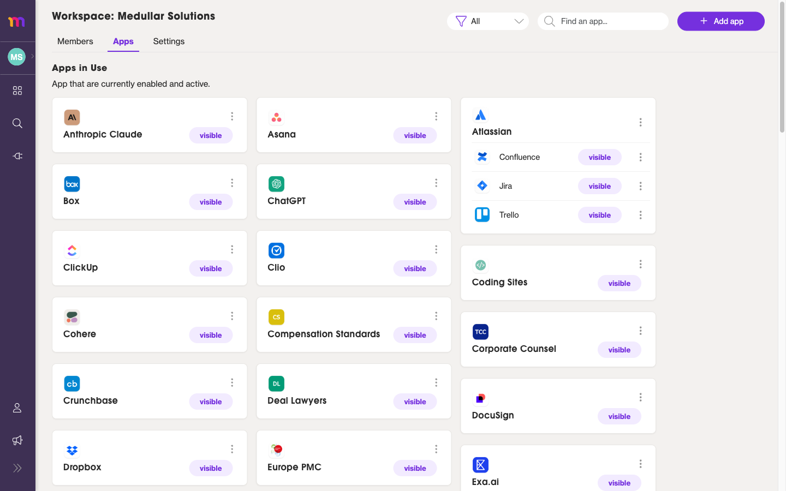Open the three-dot menu for Asana
The height and width of the screenshot is (491, 786).
(x=436, y=116)
